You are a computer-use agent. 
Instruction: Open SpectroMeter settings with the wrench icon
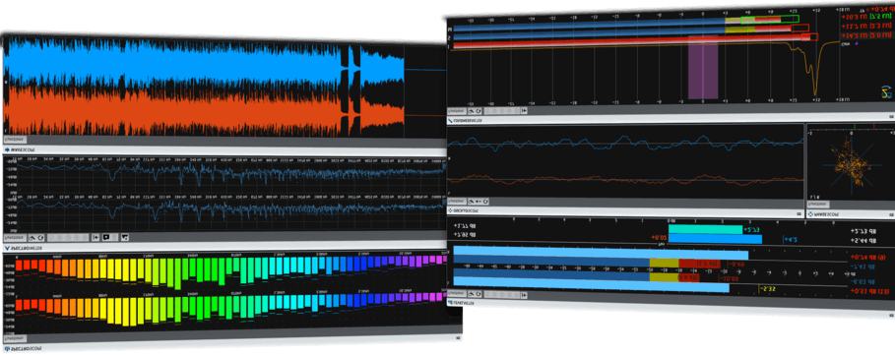tap(32, 238)
